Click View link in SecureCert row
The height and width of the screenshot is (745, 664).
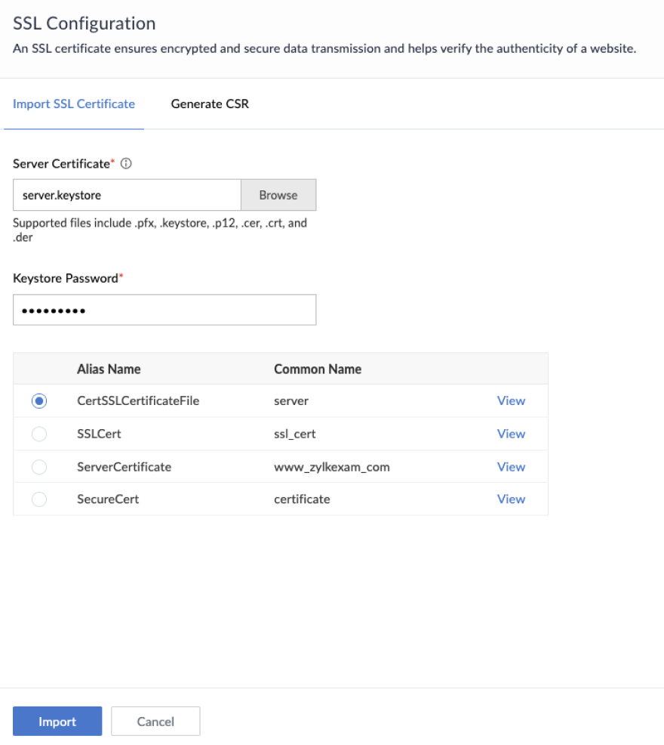tap(511, 499)
